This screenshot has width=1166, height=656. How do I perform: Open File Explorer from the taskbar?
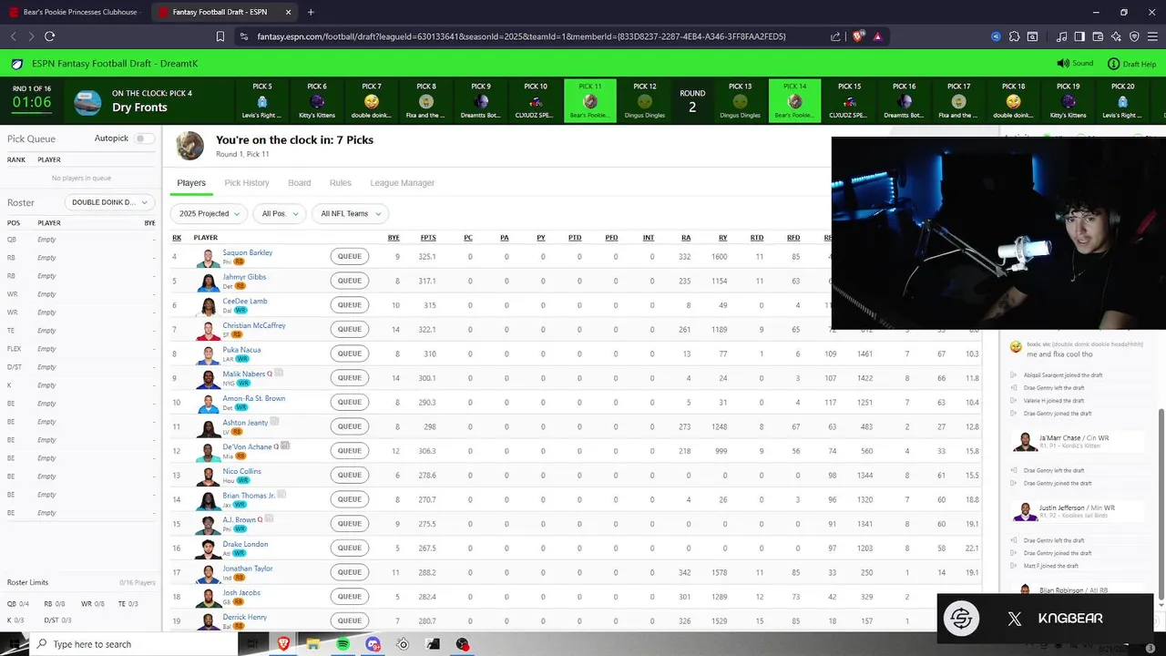coord(312,644)
